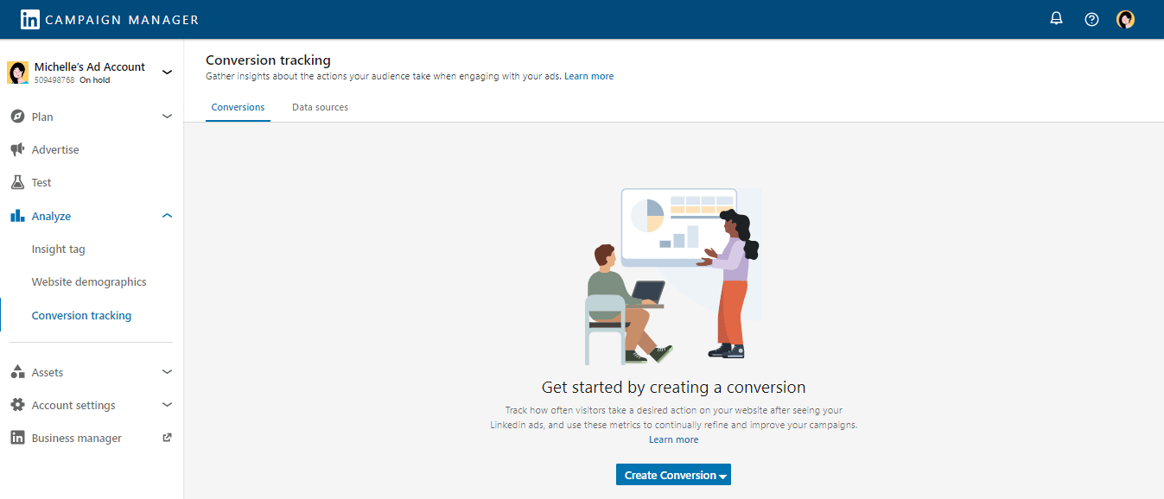Open the ad account switcher chevron
This screenshot has width=1164, height=499.
[x=166, y=73]
